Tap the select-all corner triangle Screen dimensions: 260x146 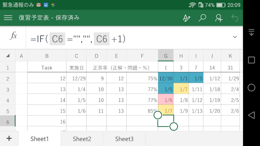[x=8, y=56]
